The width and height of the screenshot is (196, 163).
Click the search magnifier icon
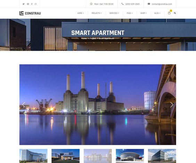(x=175, y=13)
